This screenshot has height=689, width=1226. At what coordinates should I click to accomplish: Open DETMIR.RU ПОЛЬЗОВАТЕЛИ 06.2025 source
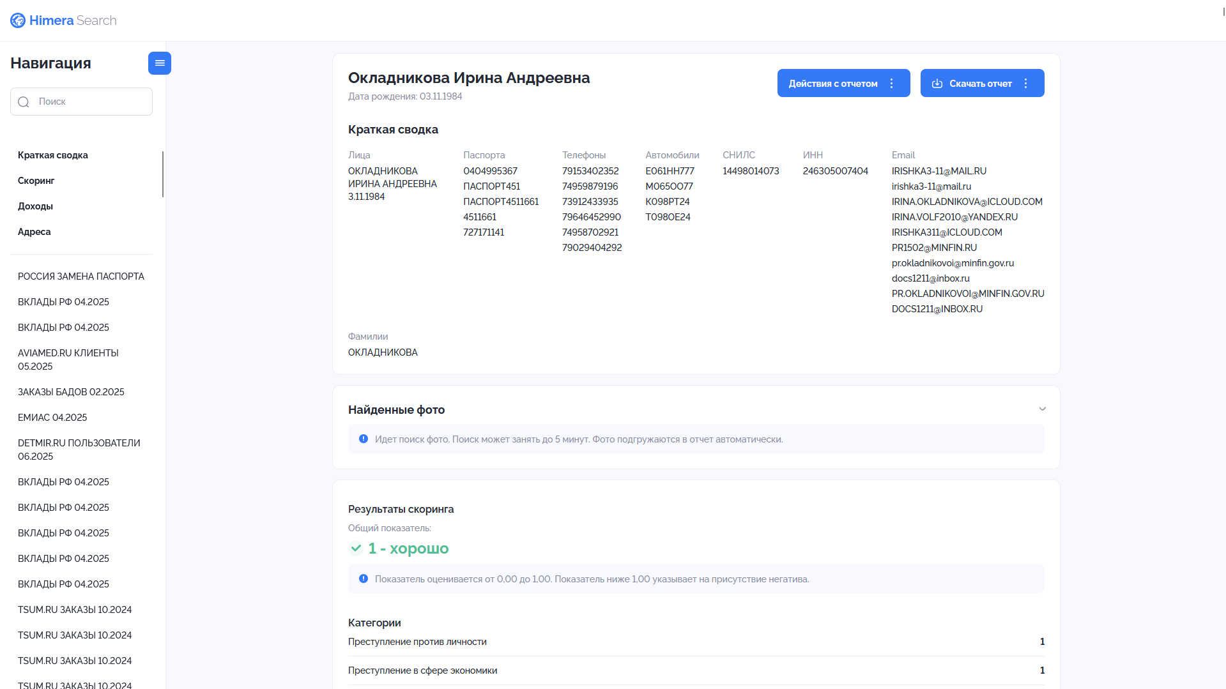pyautogui.click(x=79, y=450)
